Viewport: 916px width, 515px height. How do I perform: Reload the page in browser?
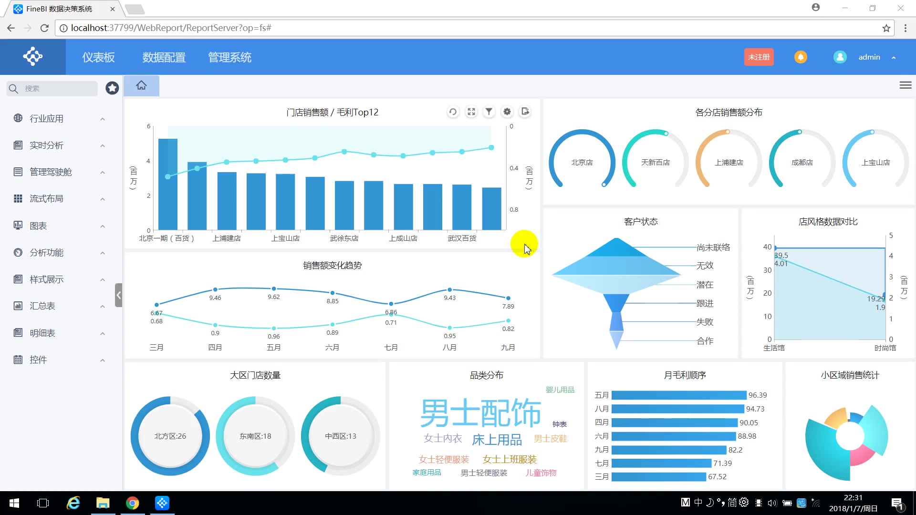coord(44,28)
